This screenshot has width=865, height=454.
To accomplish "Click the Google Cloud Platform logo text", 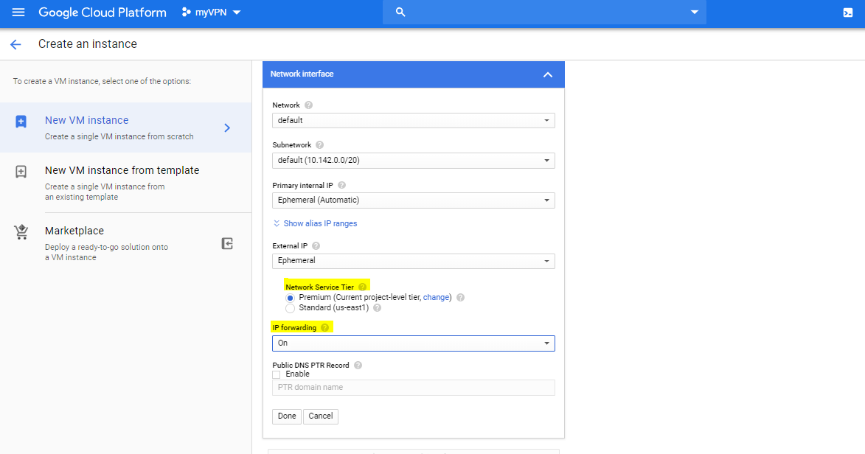I will [x=103, y=12].
